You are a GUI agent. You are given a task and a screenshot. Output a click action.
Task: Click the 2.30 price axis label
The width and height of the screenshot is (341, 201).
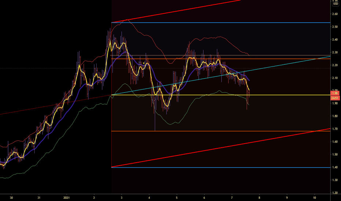[335, 52]
